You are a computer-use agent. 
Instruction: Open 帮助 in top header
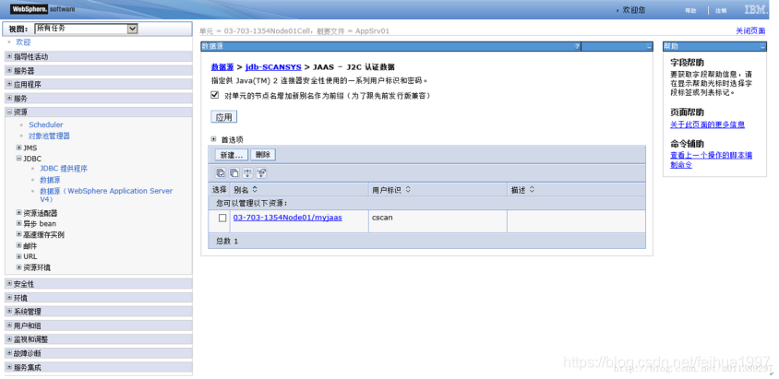pyautogui.click(x=691, y=10)
